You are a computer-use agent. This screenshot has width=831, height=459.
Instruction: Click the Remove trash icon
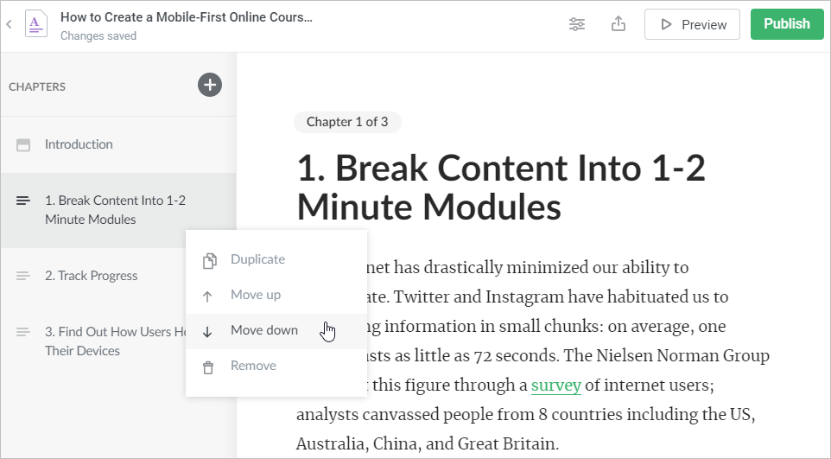click(x=208, y=367)
